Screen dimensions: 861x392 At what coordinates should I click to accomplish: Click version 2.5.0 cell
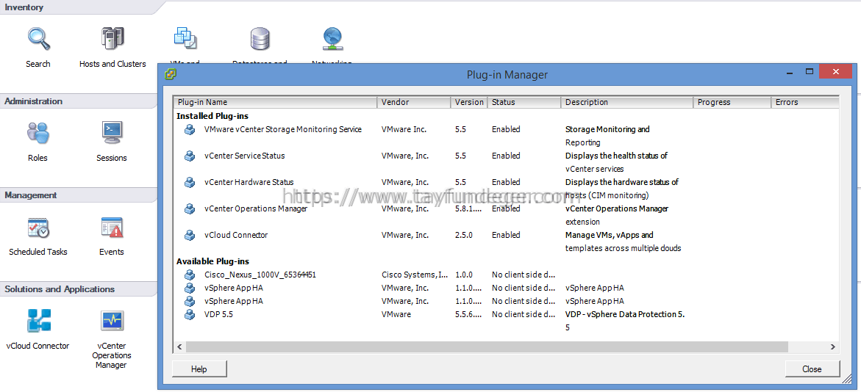coord(463,235)
